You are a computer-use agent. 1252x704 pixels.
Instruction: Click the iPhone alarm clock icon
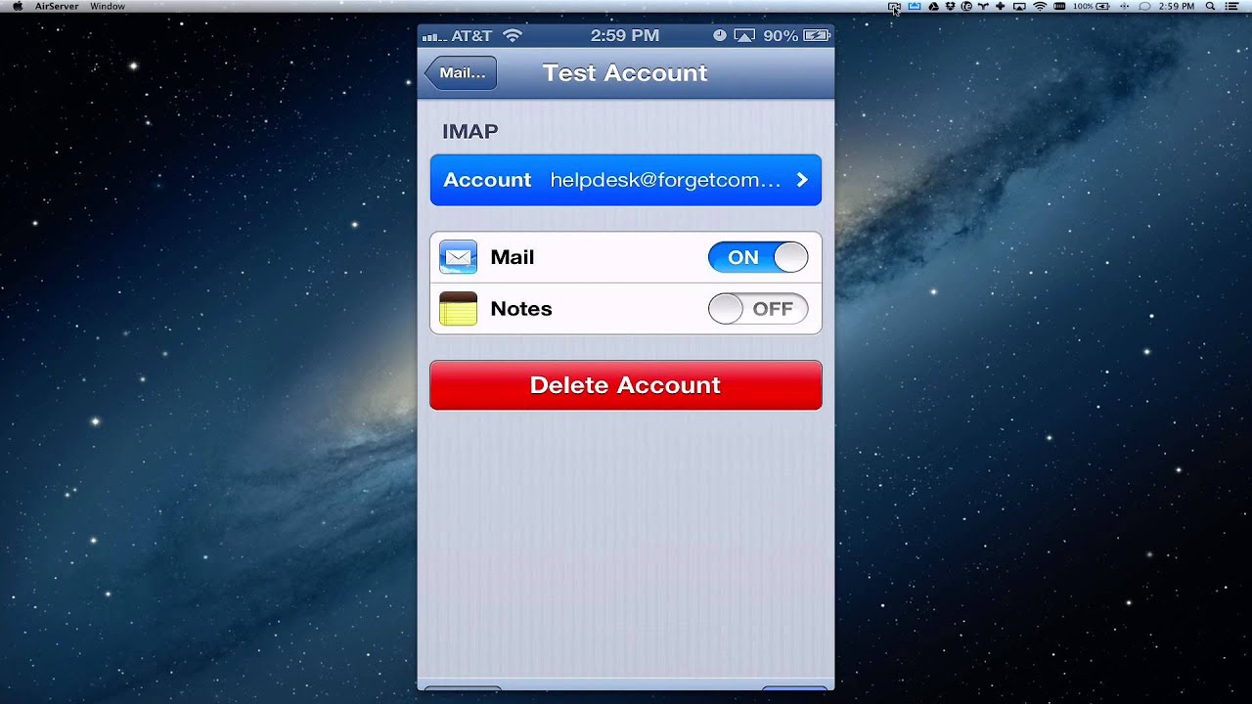720,36
